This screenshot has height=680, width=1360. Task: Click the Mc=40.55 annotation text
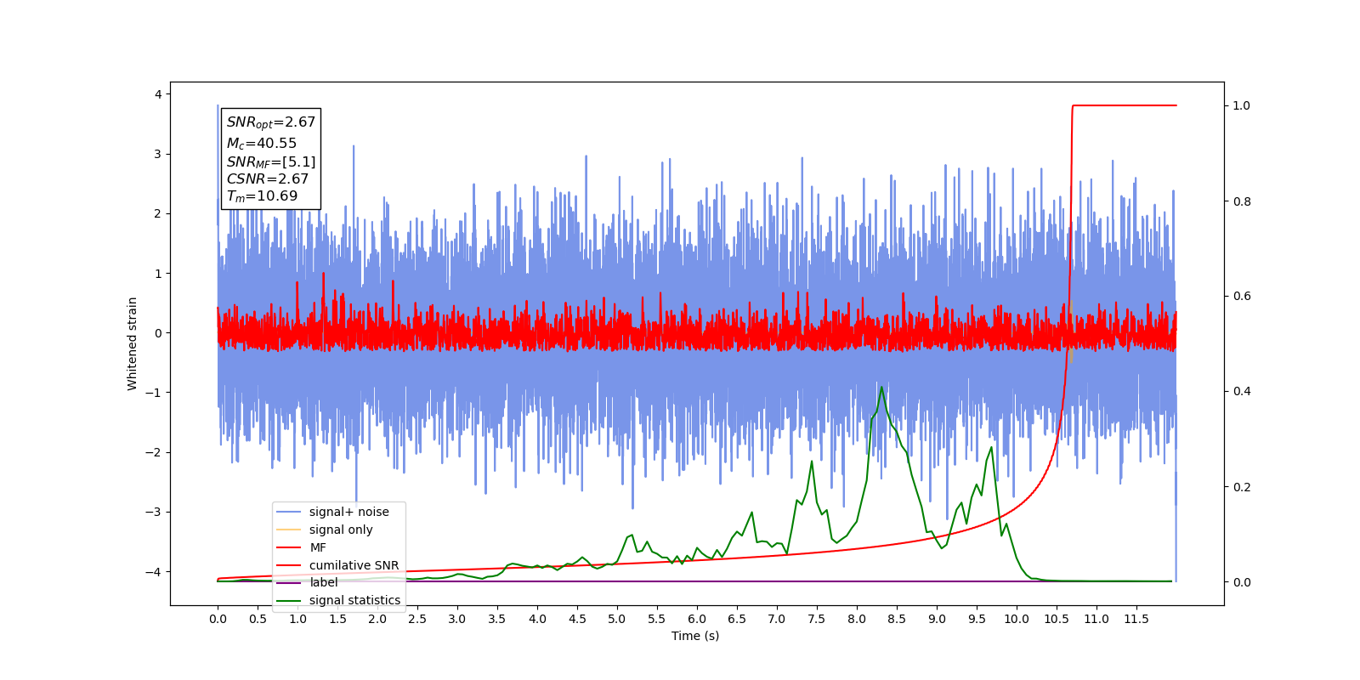262,144
